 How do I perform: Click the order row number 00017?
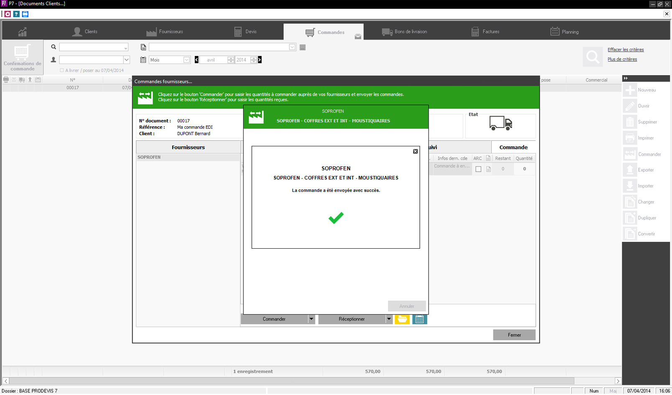click(x=72, y=88)
